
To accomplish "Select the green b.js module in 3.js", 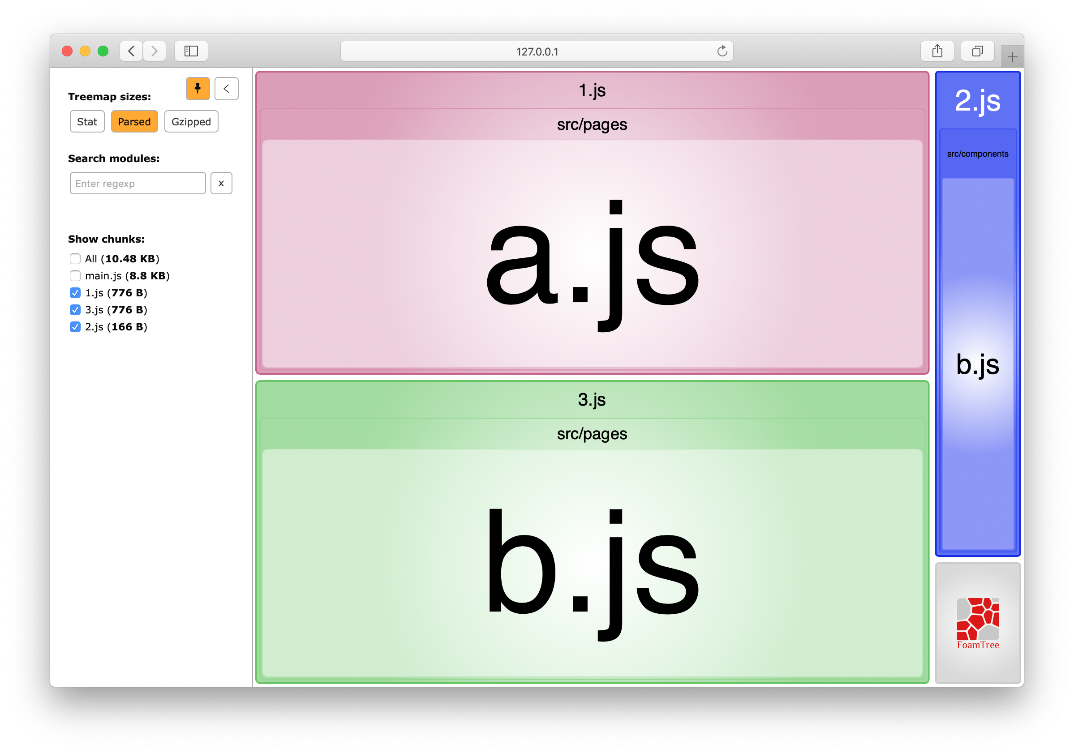I will [x=592, y=563].
